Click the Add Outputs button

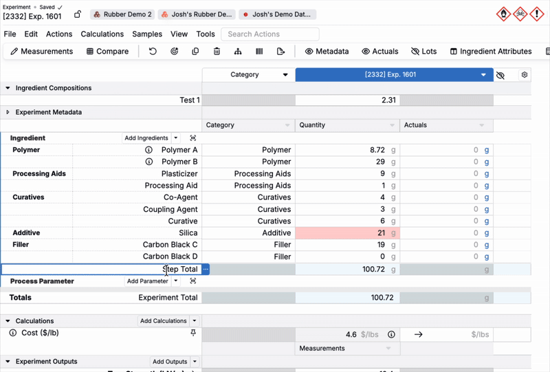point(170,362)
